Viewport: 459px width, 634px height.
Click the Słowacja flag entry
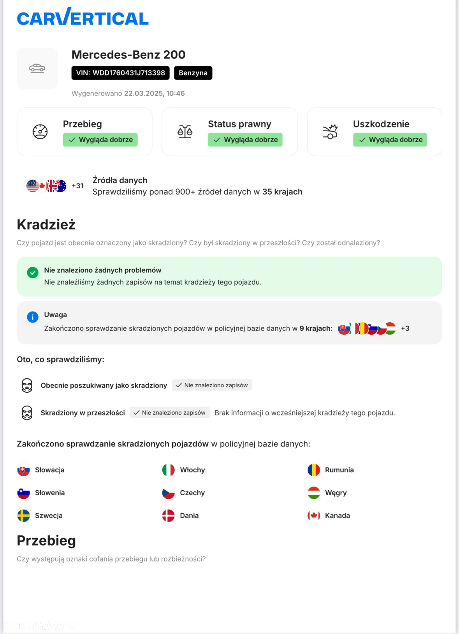(41, 470)
